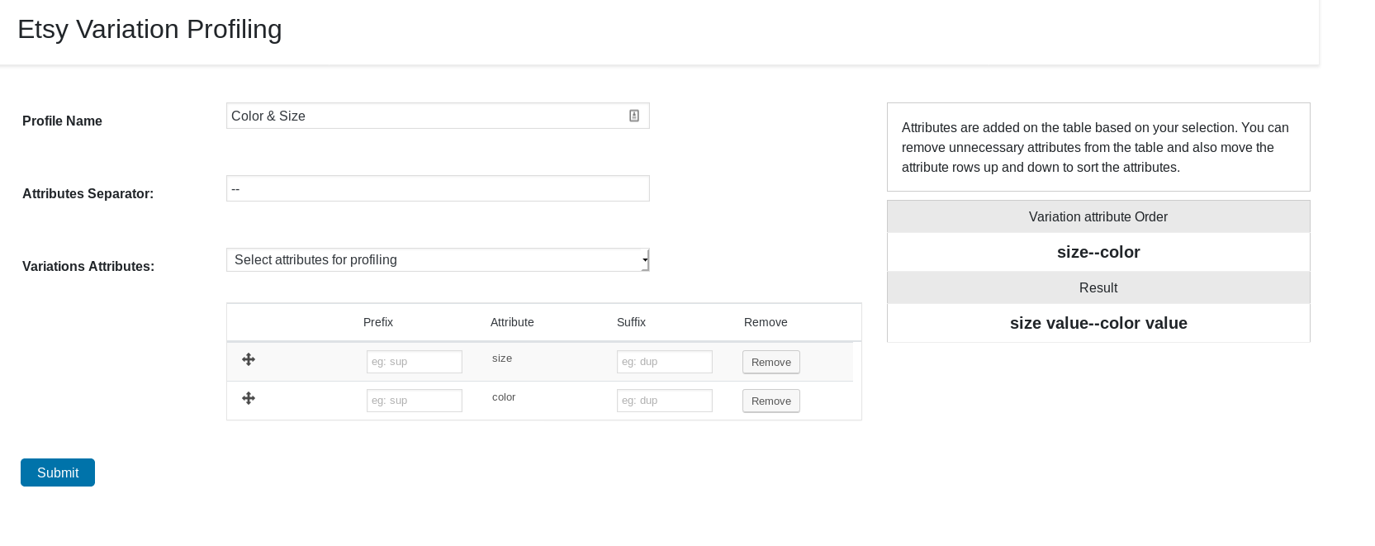Image resolution: width=1375 pixels, height=546 pixels.
Task: Click the Suffix field in color row
Action: tap(665, 401)
